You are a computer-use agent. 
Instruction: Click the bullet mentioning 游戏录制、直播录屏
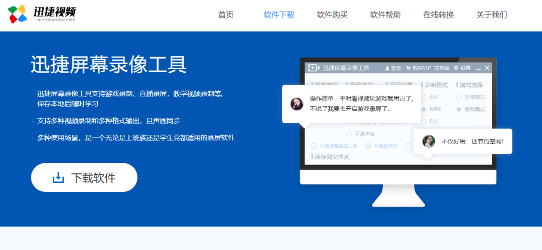click(x=130, y=98)
